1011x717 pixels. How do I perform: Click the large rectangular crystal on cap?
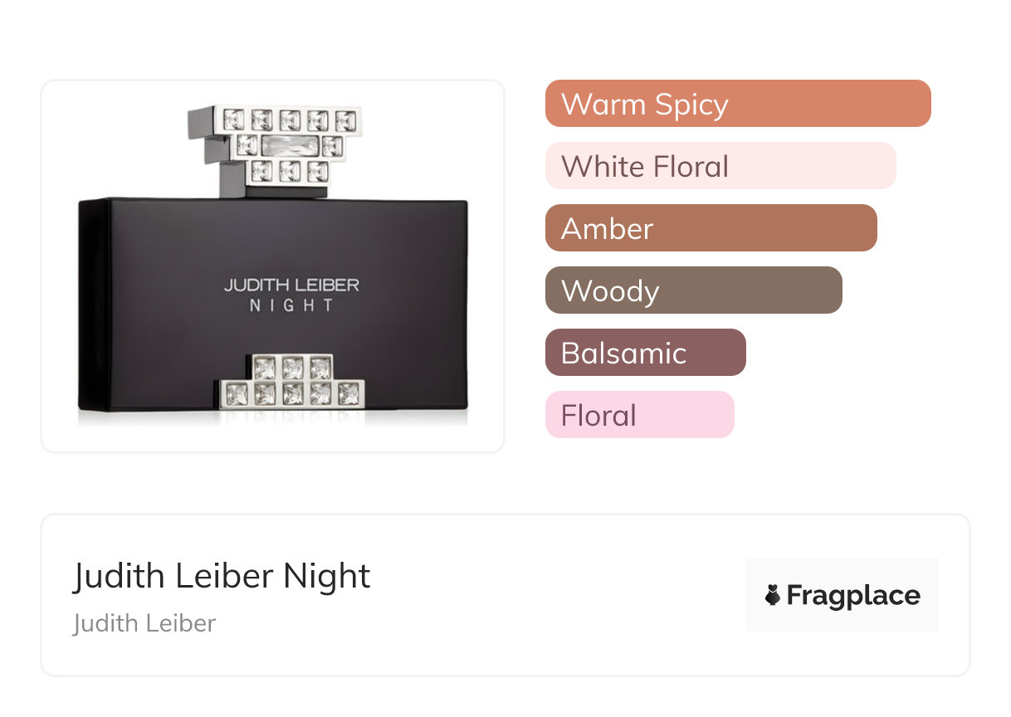coord(290,146)
